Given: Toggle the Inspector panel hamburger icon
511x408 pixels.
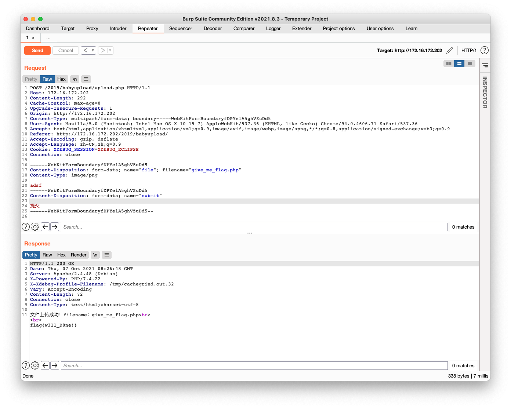Looking at the screenshot, I should (485, 65).
